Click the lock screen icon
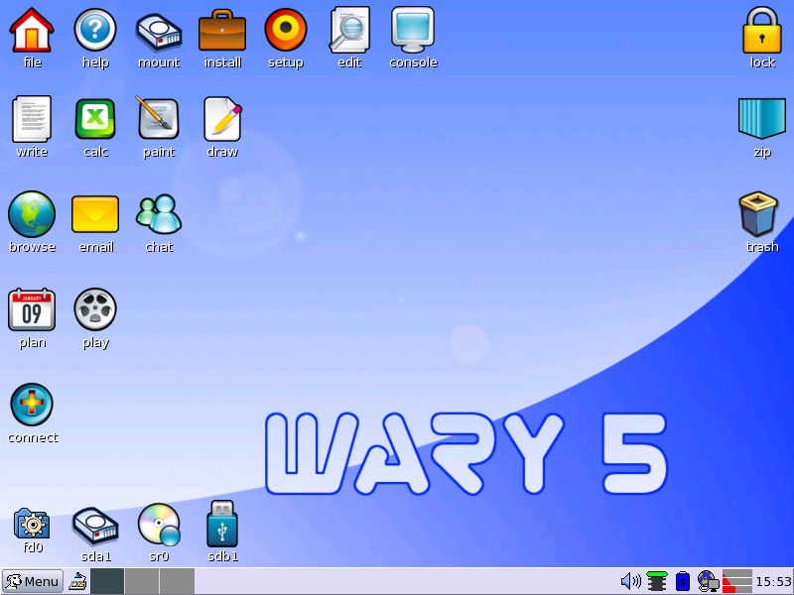Screen dimensions: 794x595 pos(762,30)
